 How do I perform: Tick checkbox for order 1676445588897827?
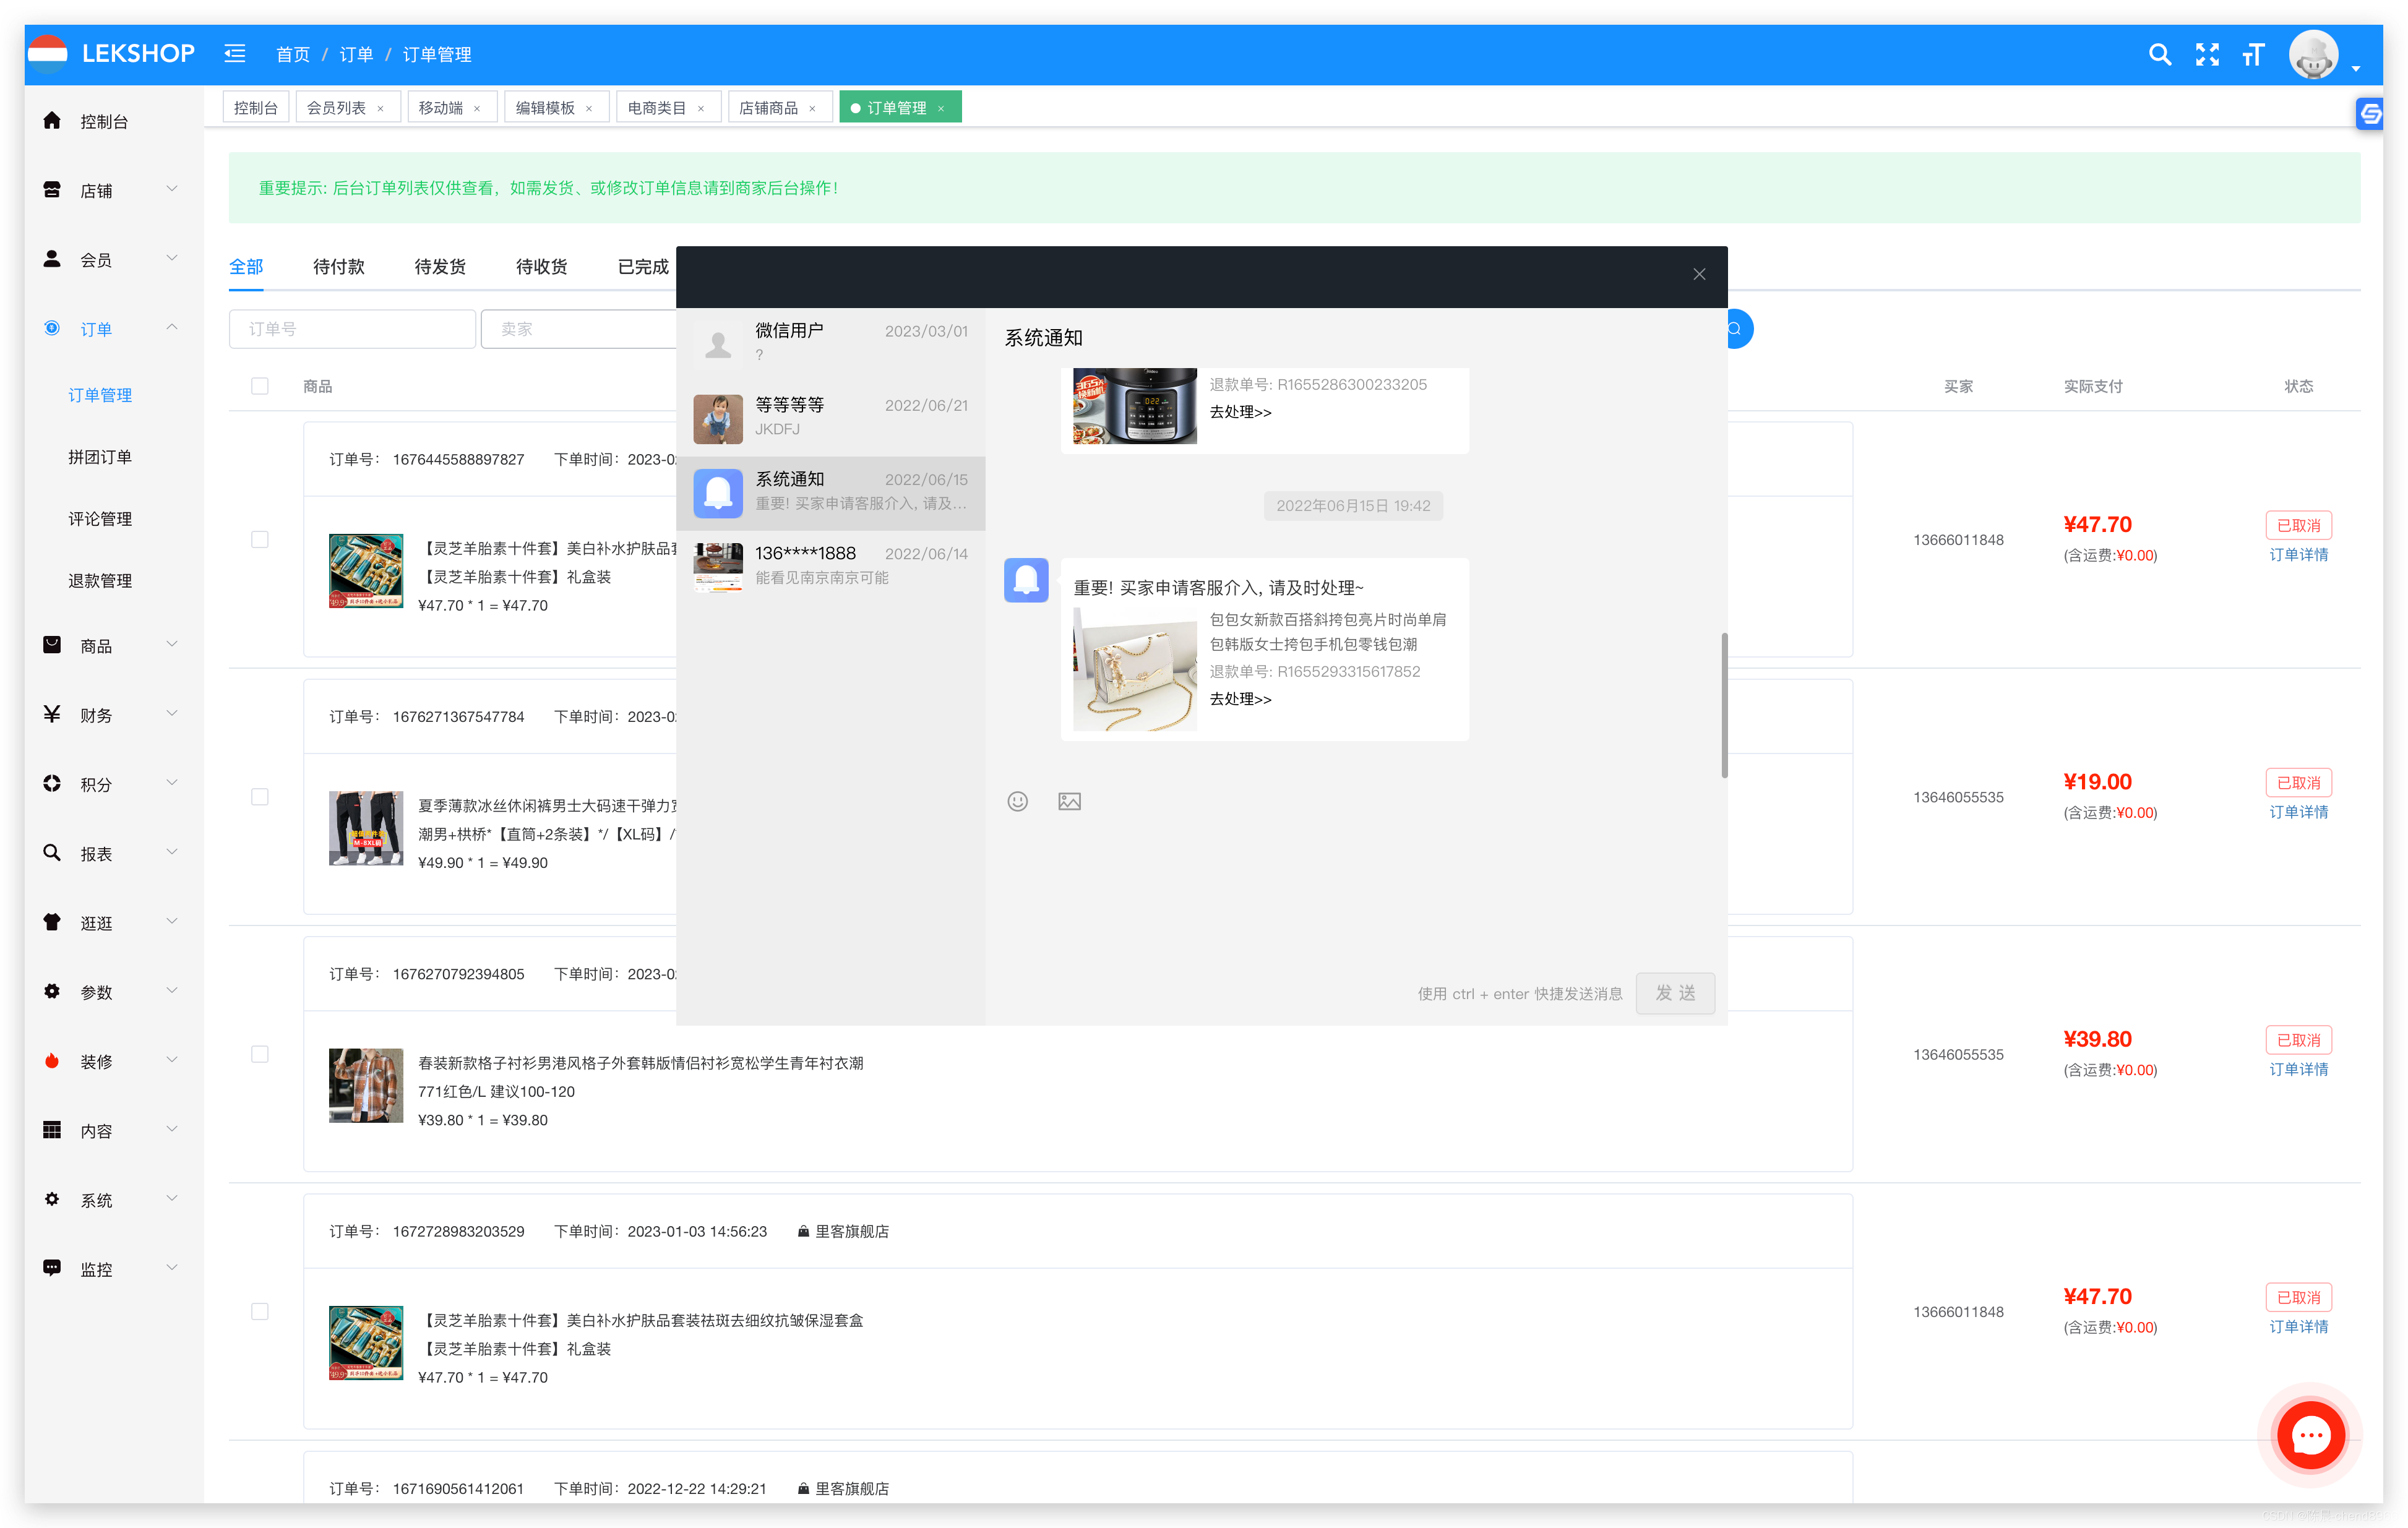tap(260, 539)
